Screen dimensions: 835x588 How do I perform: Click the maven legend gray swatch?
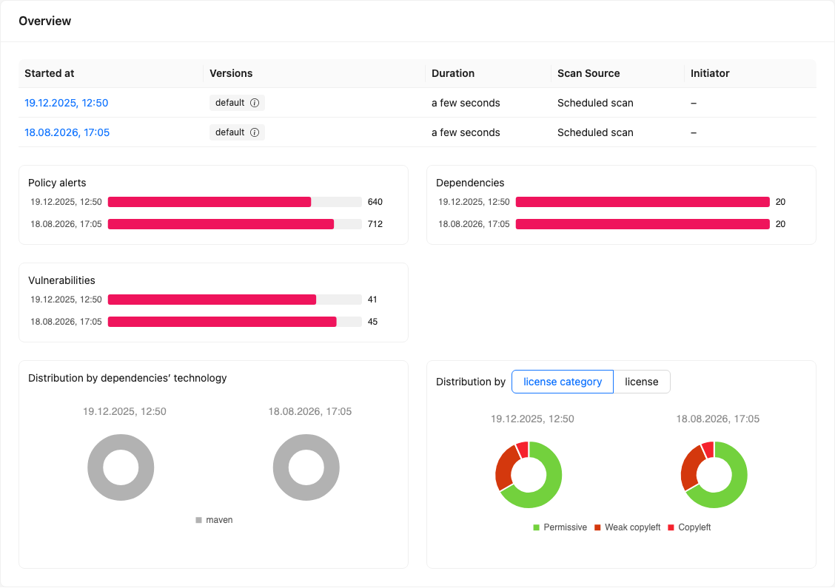(198, 520)
